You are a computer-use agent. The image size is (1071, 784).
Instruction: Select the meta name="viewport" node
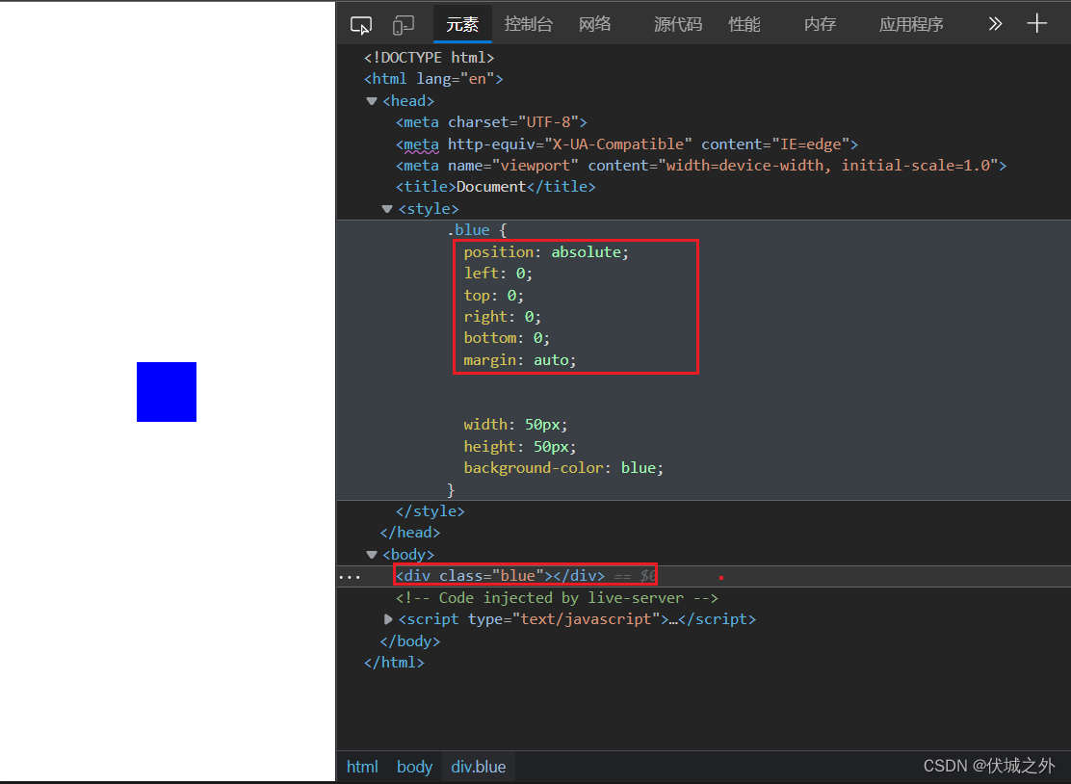pyautogui.click(x=701, y=166)
